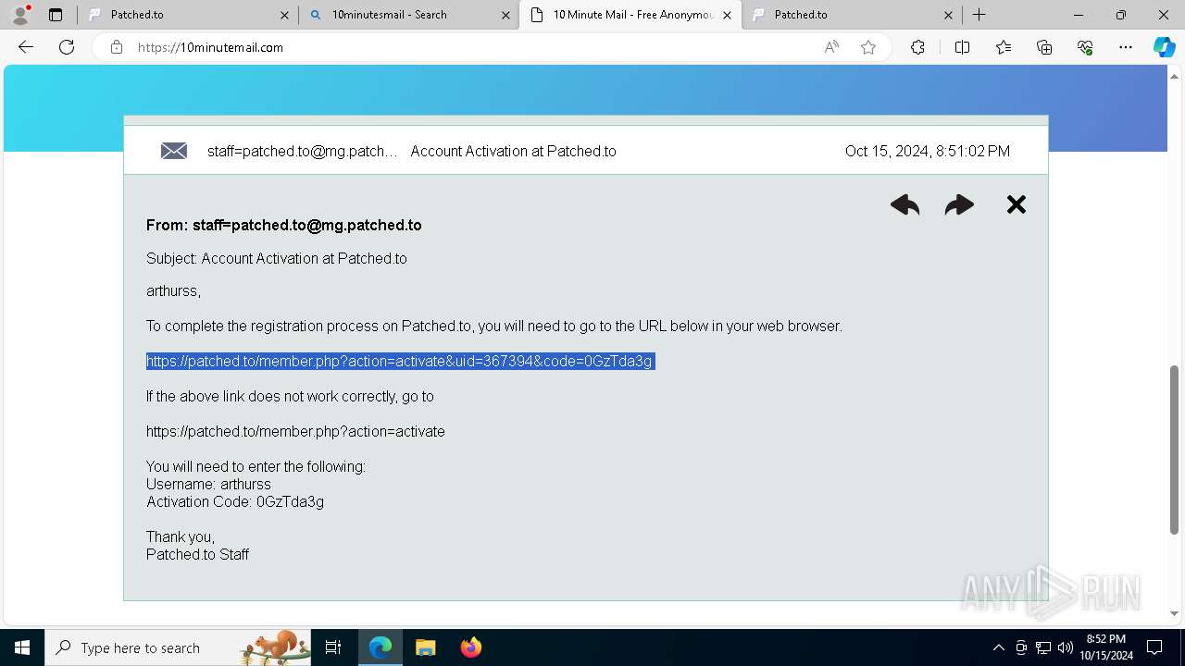Switch to the 10minutesmail - Search tab
The image size is (1185, 666).
coord(409,15)
